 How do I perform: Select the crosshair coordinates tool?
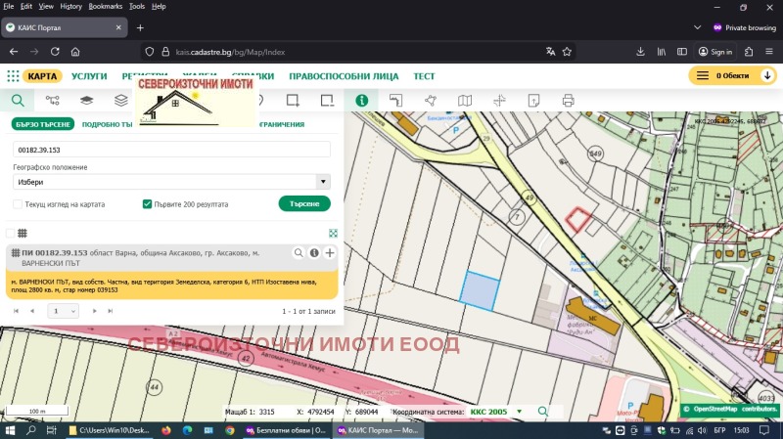click(x=499, y=101)
